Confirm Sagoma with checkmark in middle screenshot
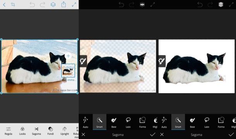The width and height of the screenshot is (236, 139). coord(152,134)
